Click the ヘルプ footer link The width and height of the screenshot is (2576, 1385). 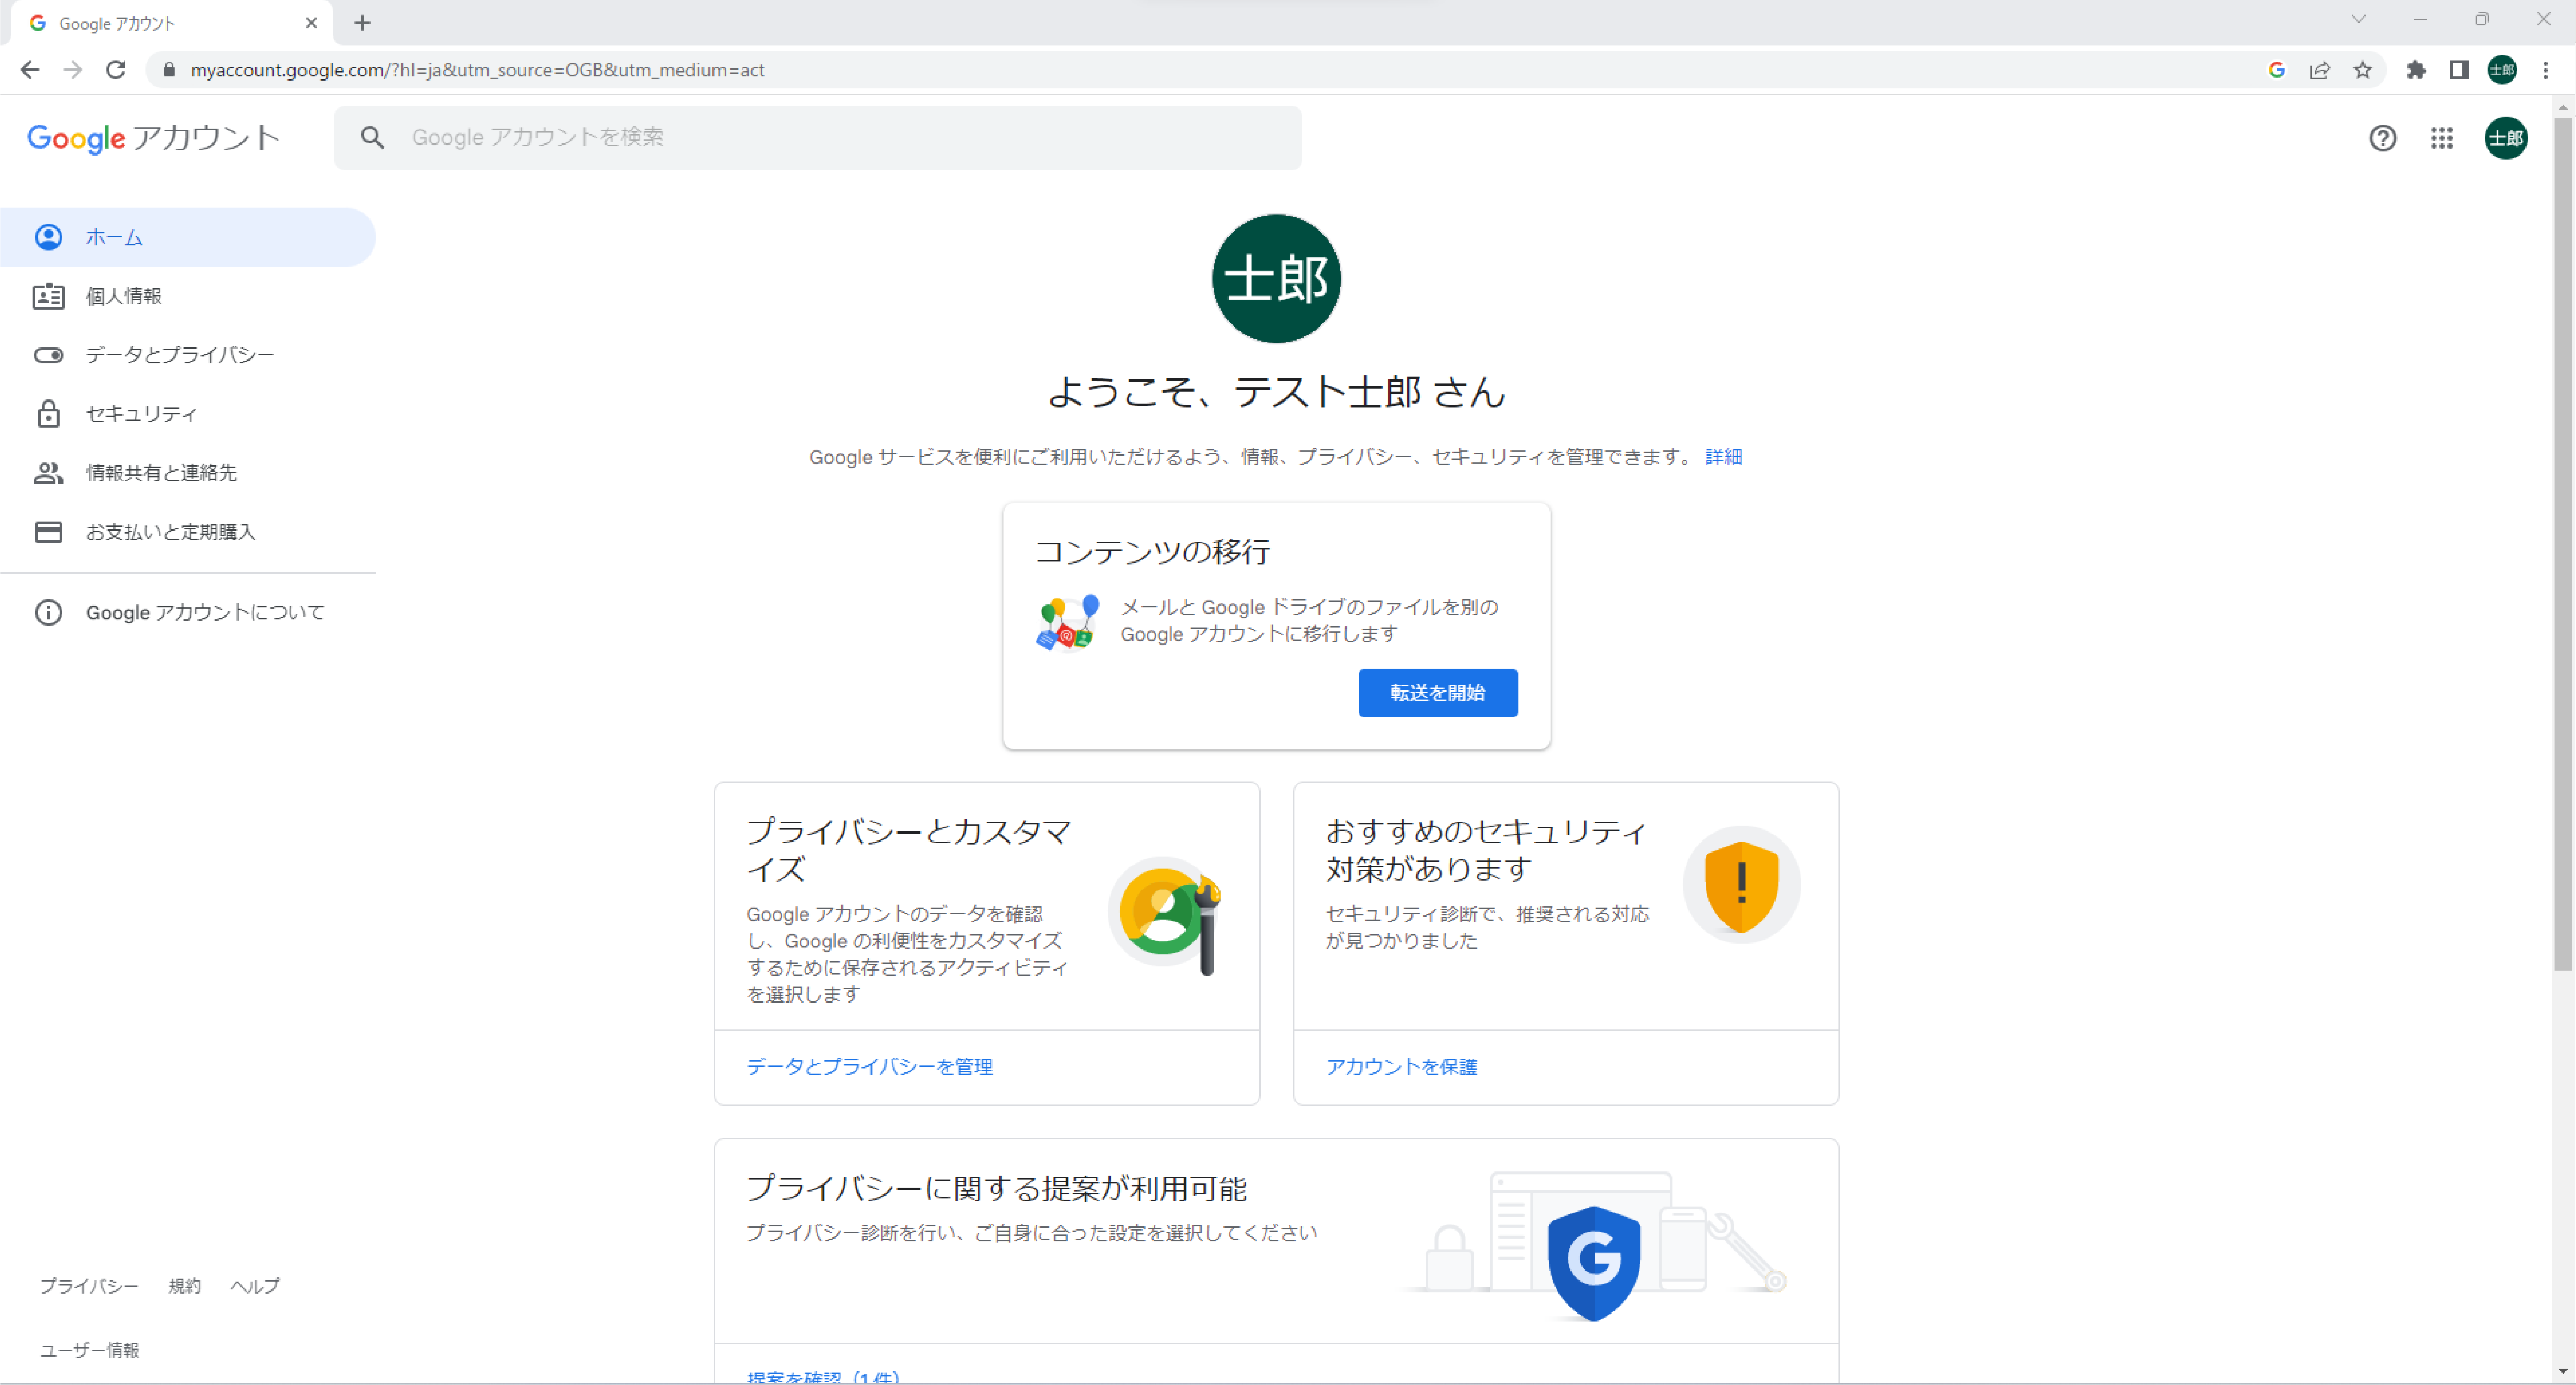[255, 1286]
